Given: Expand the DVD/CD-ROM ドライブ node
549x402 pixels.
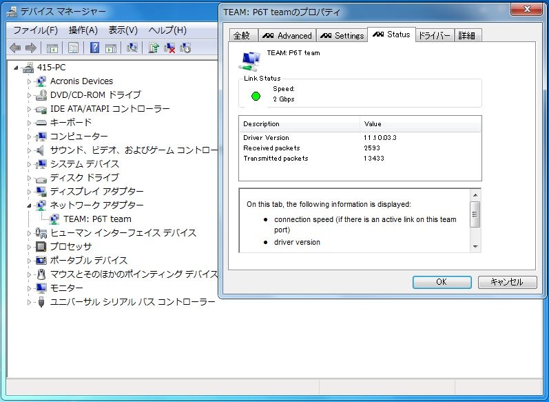Looking at the screenshot, I should [30, 95].
